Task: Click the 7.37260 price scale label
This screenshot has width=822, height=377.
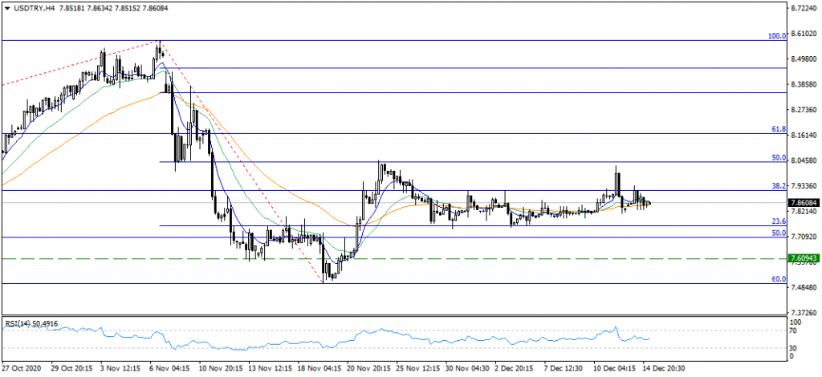Action: tap(804, 312)
